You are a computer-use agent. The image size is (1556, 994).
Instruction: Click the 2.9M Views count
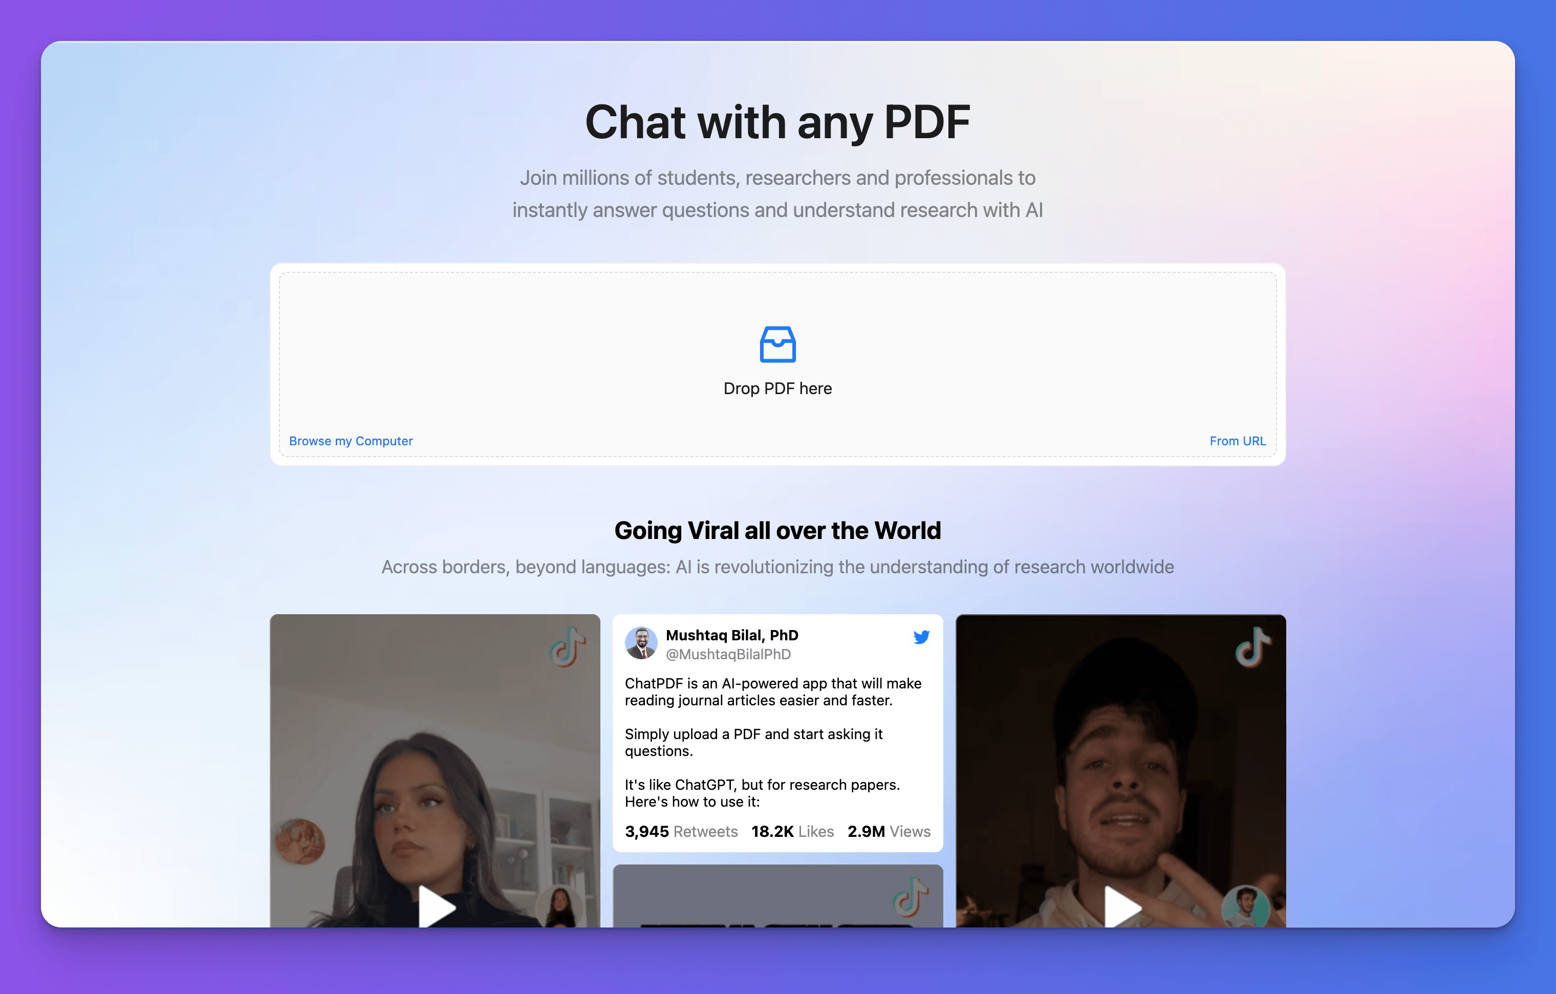pyautogui.click(x=889, y=831)
